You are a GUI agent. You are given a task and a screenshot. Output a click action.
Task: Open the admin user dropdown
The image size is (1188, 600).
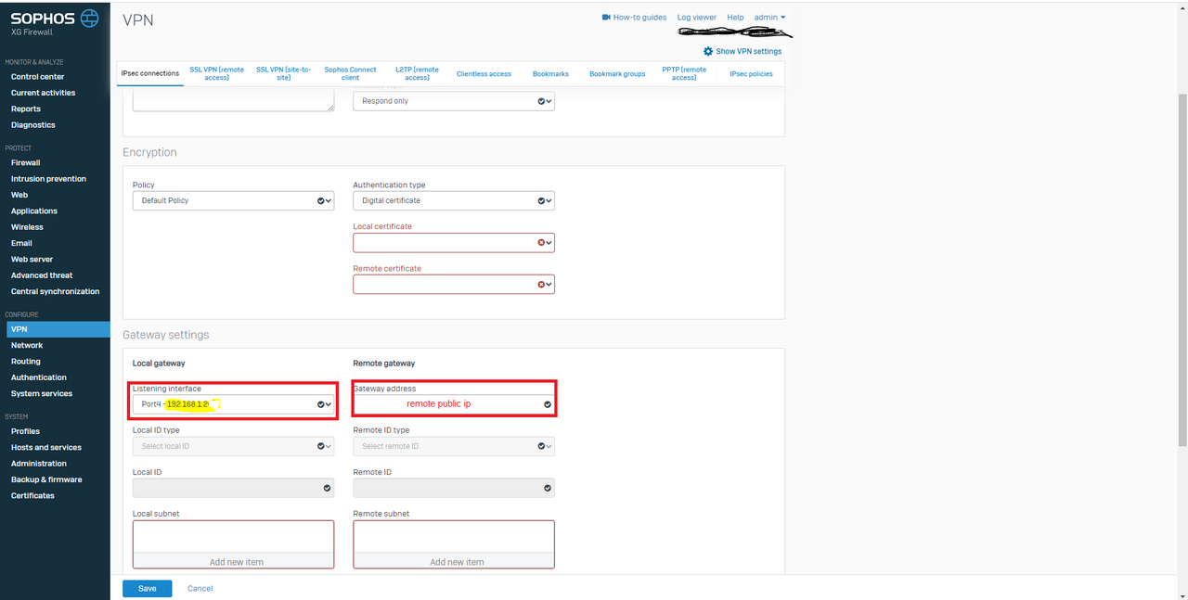pyautogui.click(x=769, y=17)
